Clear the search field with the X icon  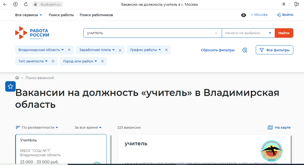click(x=216, y=33)
